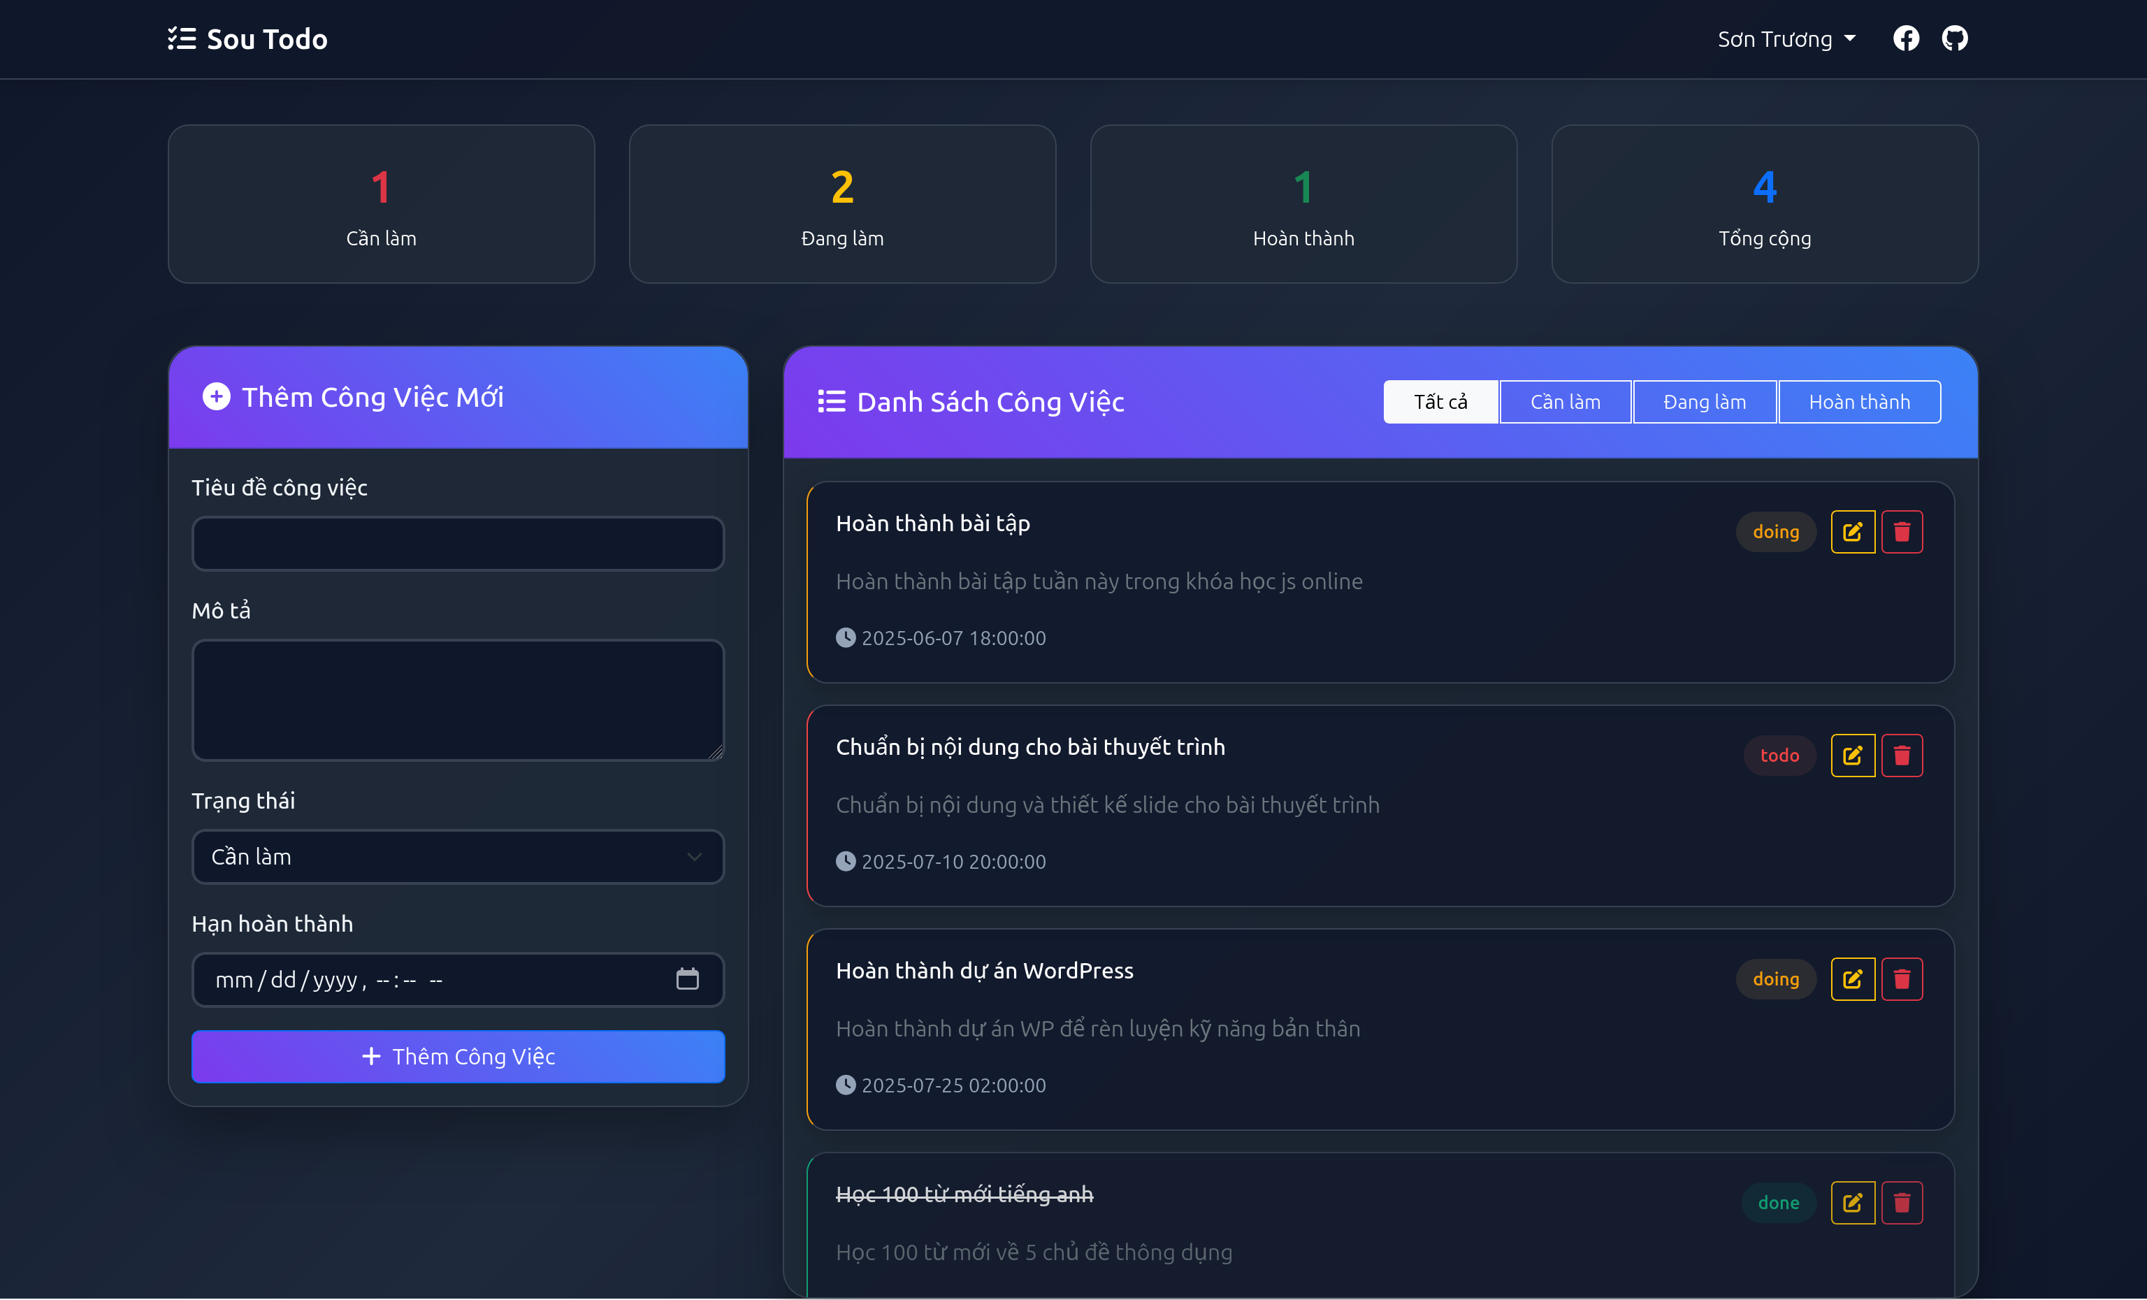Filter list by 'Hoàn thành'
The image size is (2147, 1300).
pyautogui.click(x=1860, y=402)
